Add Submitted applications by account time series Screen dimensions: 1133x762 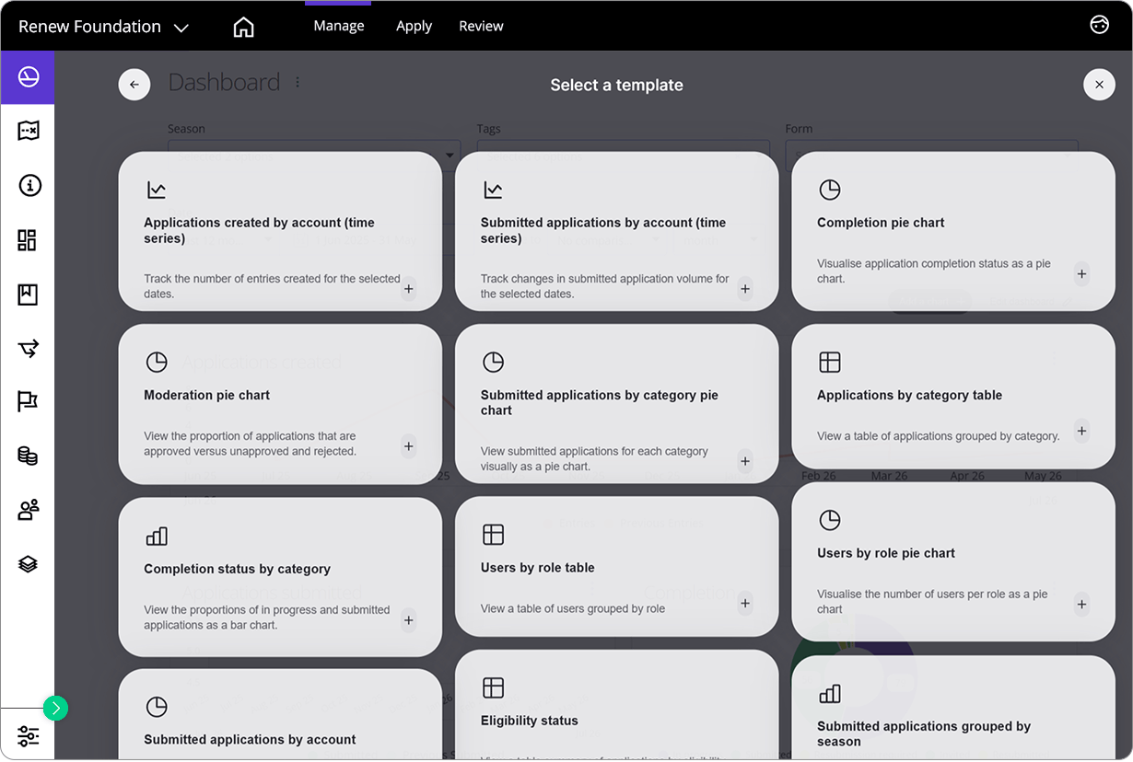[745, 289]
